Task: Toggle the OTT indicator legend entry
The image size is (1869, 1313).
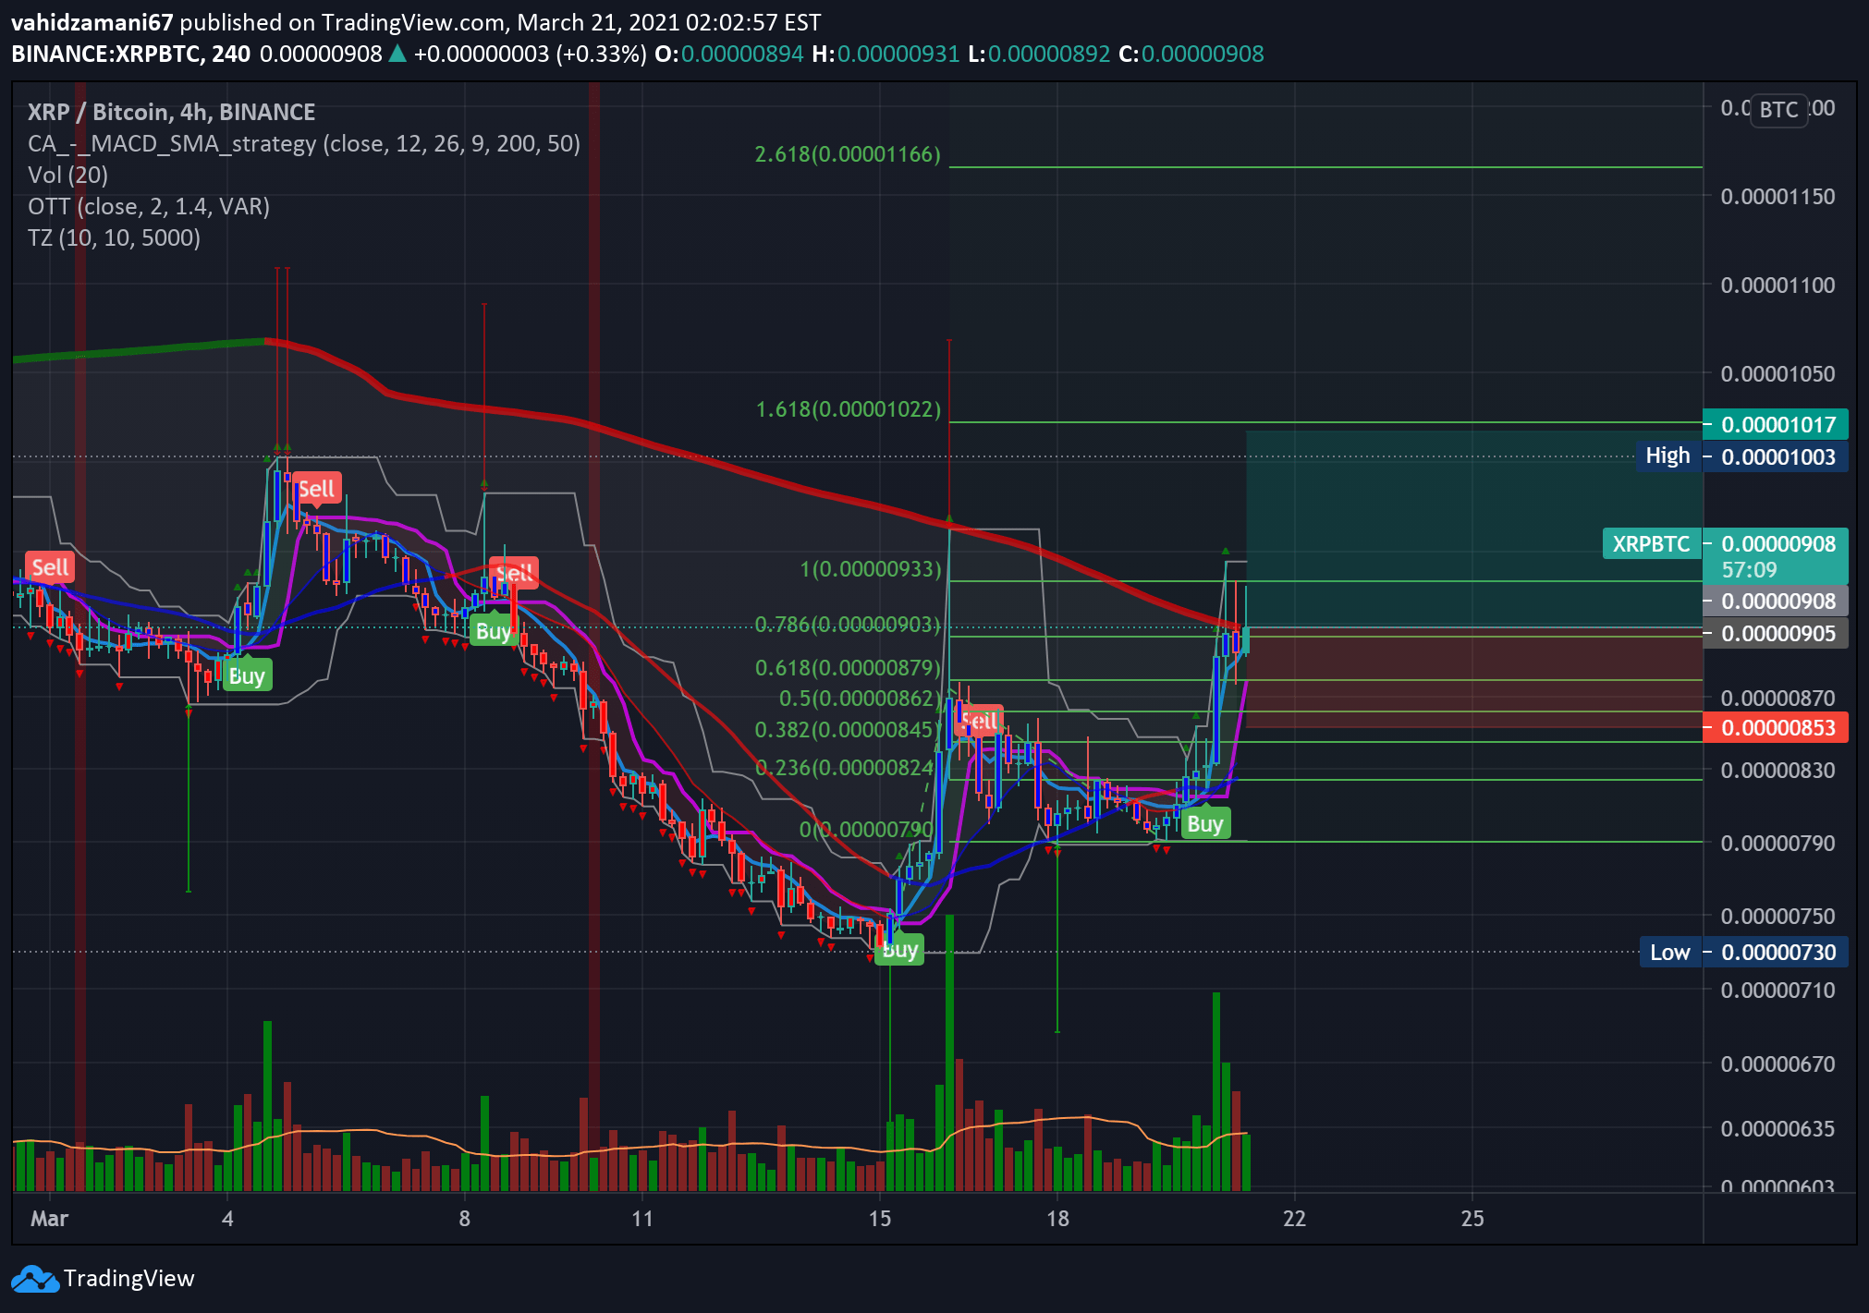Action: (x=148, y=206)
